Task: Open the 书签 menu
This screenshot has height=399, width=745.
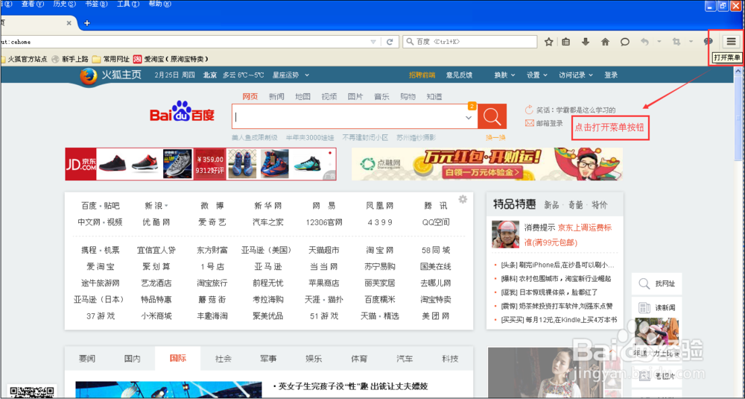Action: [96, 4]
